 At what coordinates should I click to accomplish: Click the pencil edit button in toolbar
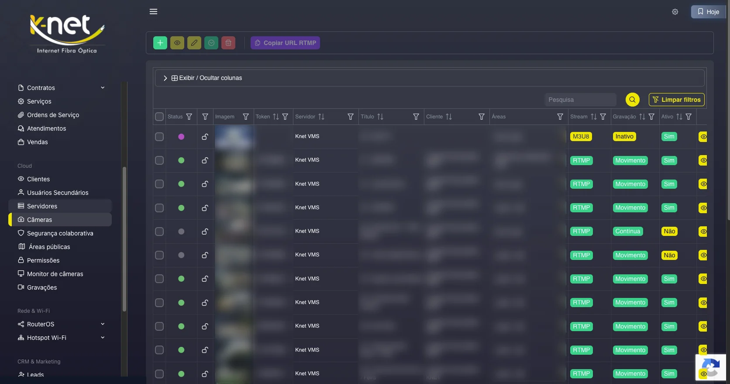194,43
